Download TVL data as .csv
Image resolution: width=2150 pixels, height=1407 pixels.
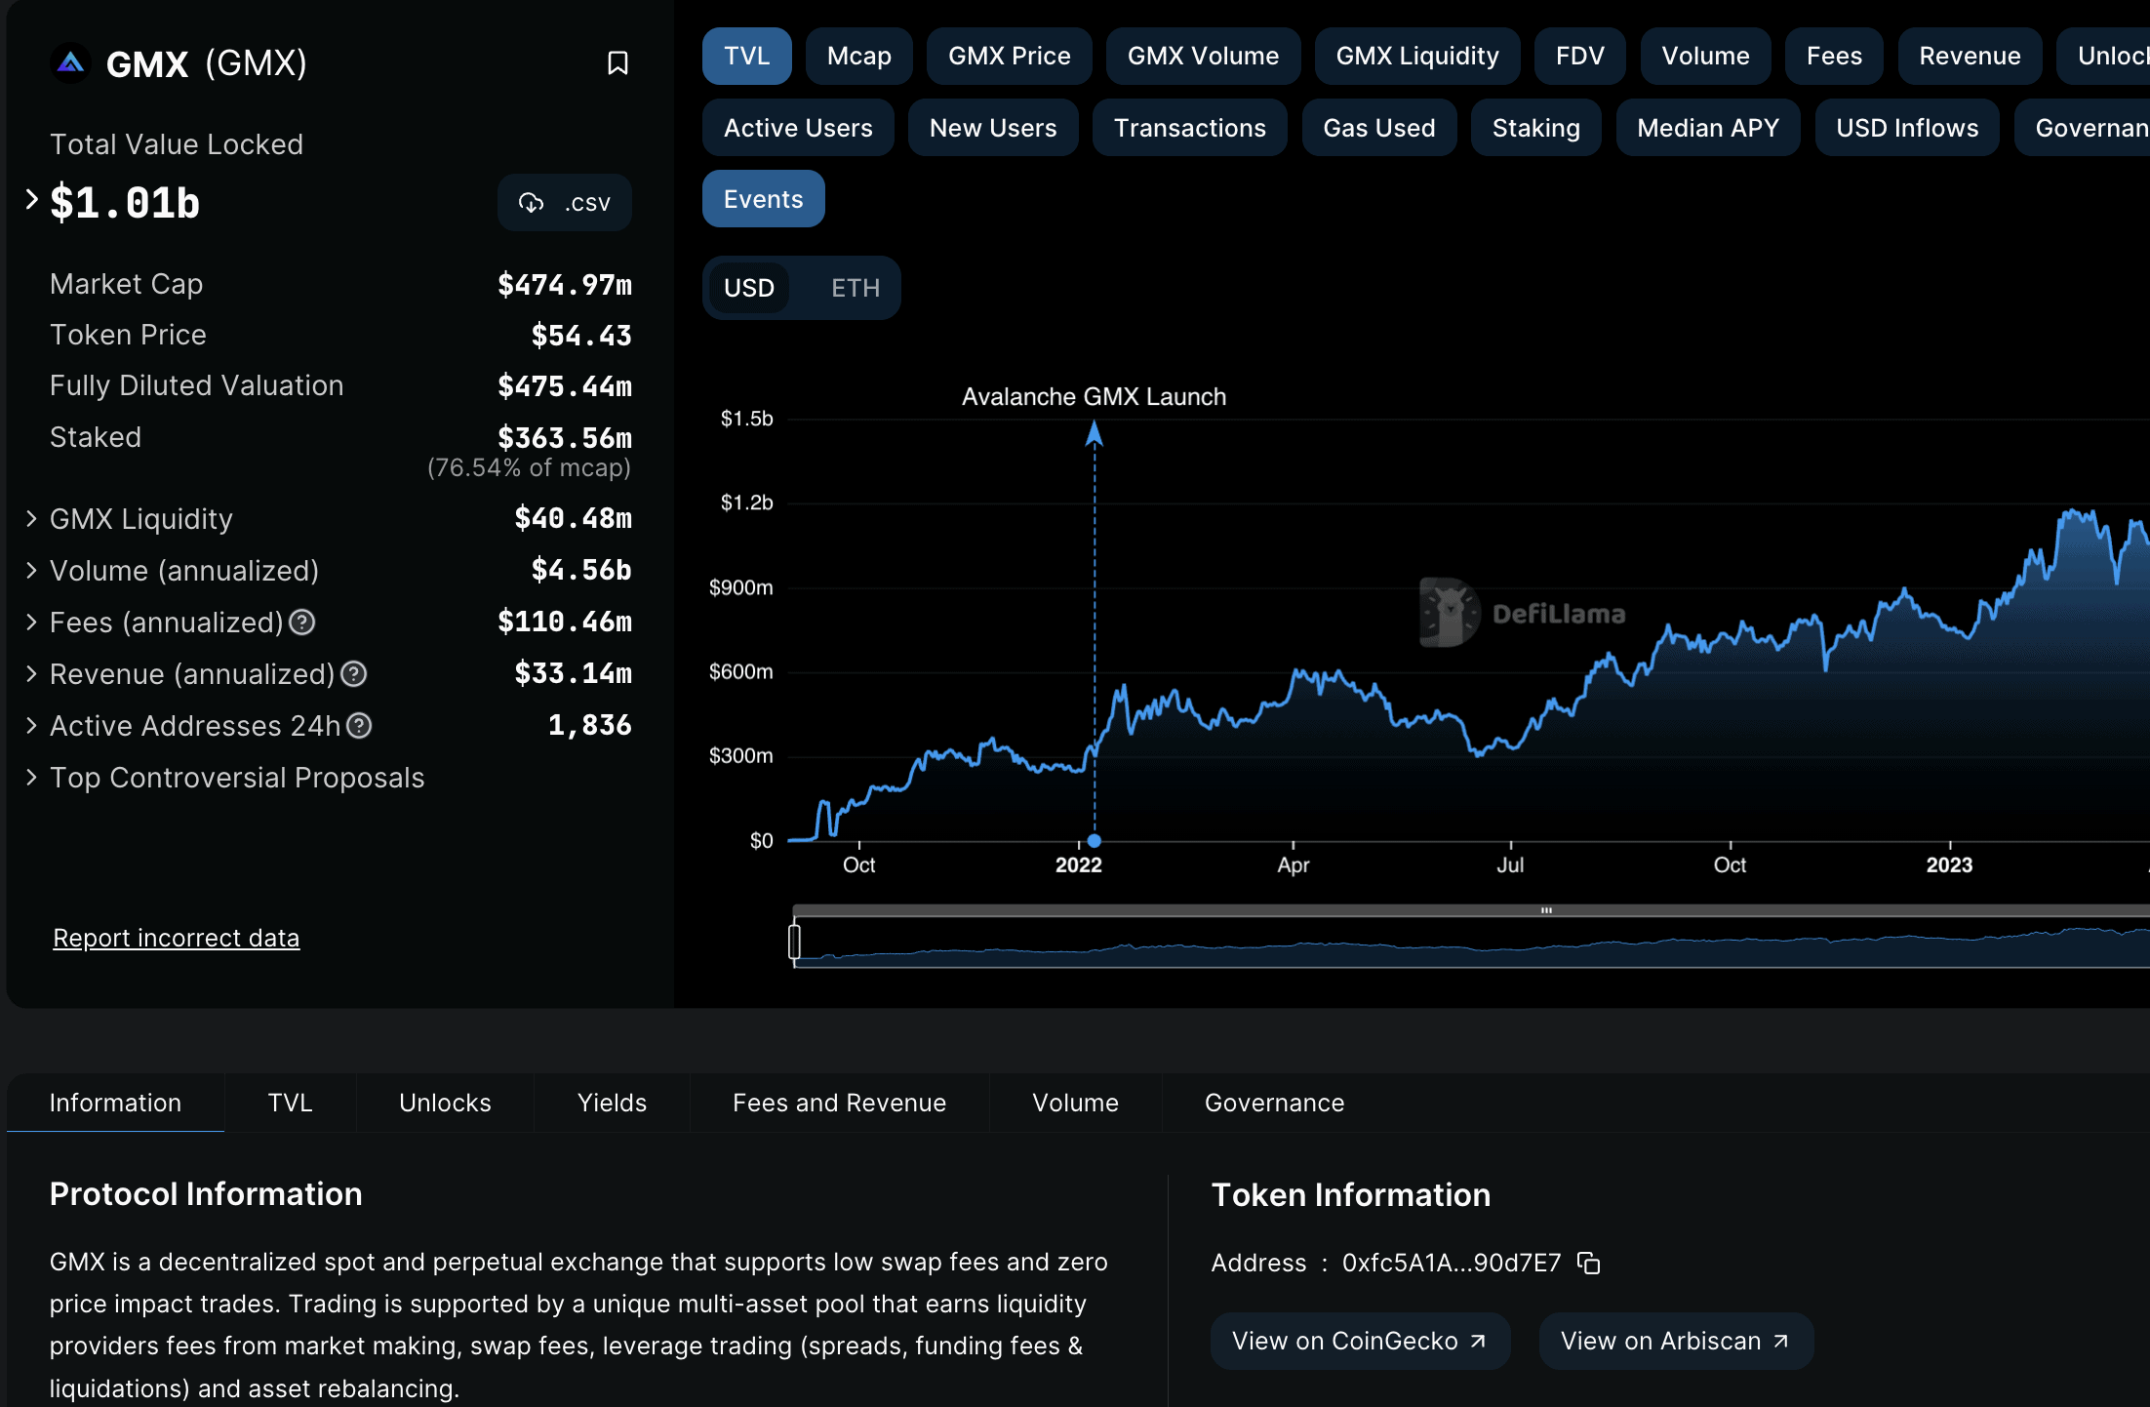565,203
